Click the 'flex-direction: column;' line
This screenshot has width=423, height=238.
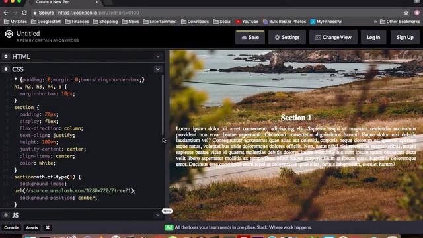(52, 128)
